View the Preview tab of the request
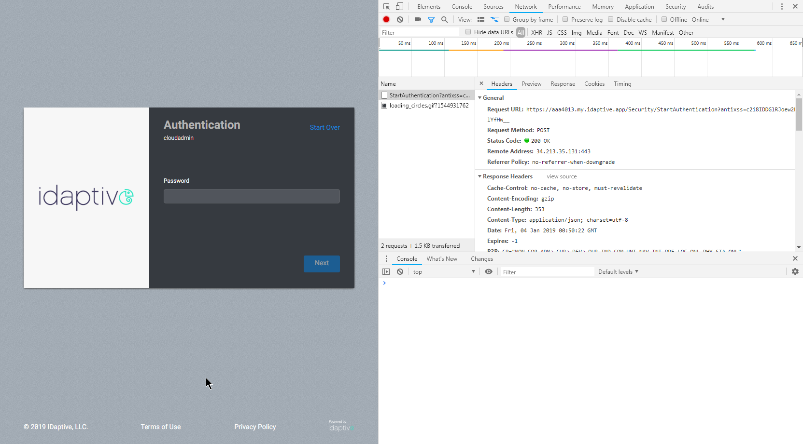This screenshot has width=803, height=444. 531,84
